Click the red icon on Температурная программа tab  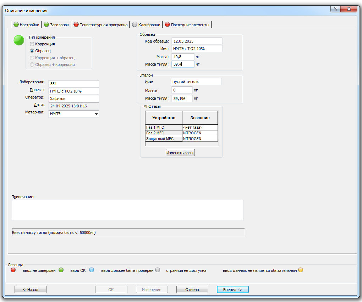[x=76, y=25]
